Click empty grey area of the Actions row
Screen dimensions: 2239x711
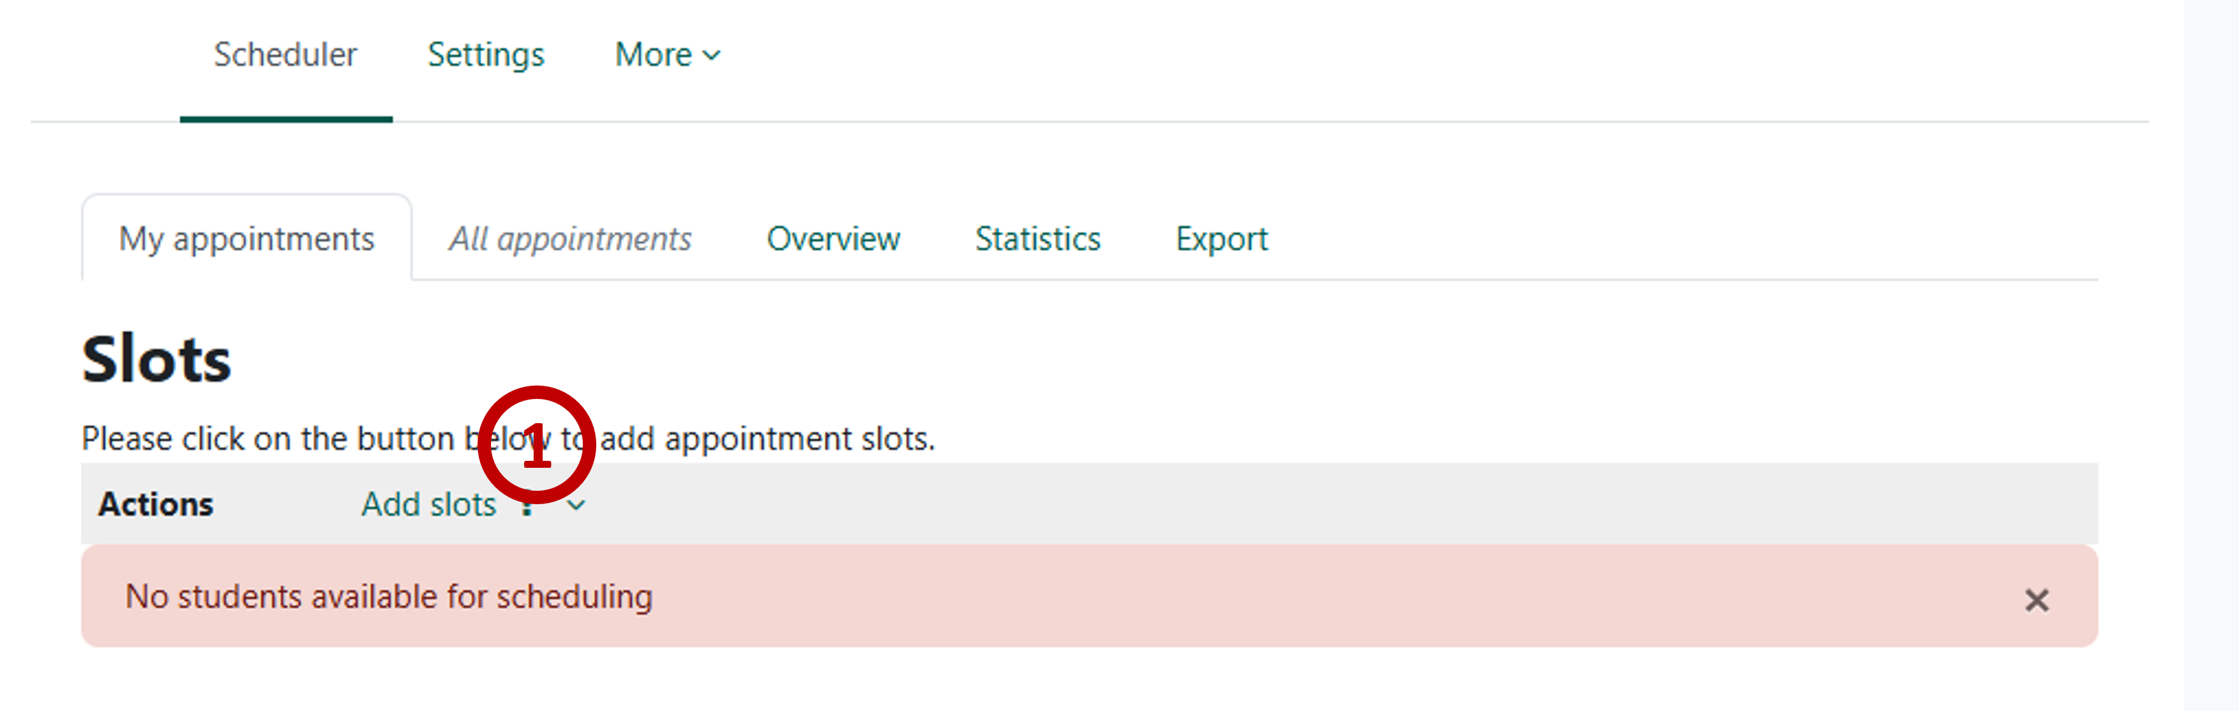pos(1304,504)
